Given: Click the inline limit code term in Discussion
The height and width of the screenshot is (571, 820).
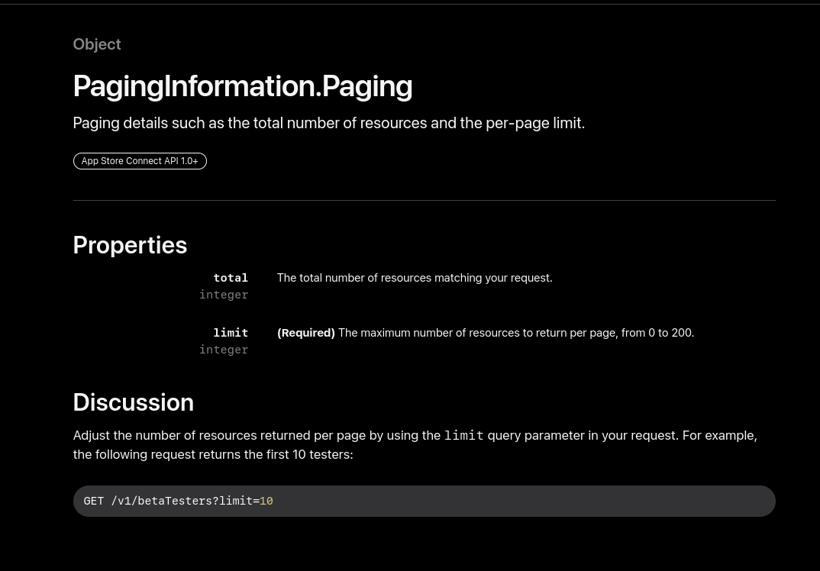Looking at the screenshot, I should 463,435.
